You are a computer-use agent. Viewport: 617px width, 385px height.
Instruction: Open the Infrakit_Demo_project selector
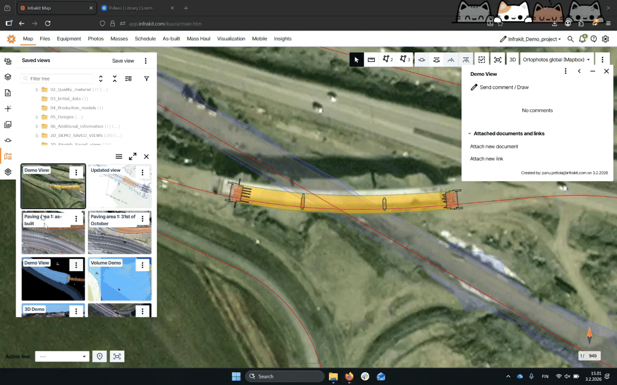(x=530, y=39)
